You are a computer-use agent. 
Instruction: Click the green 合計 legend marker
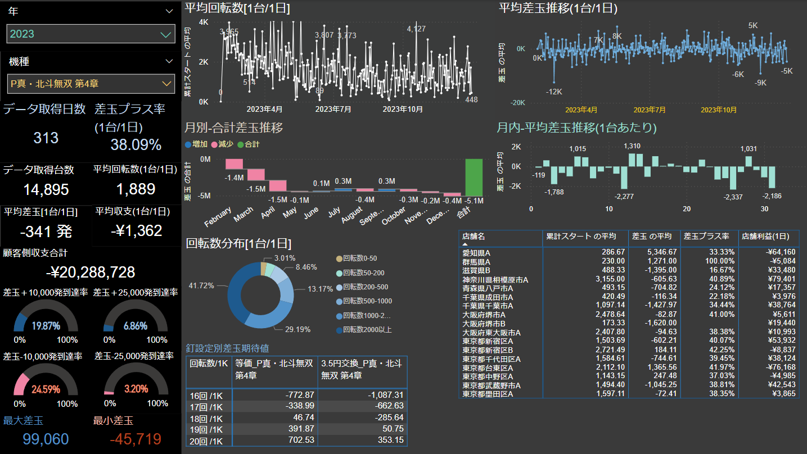coord(241,144)
